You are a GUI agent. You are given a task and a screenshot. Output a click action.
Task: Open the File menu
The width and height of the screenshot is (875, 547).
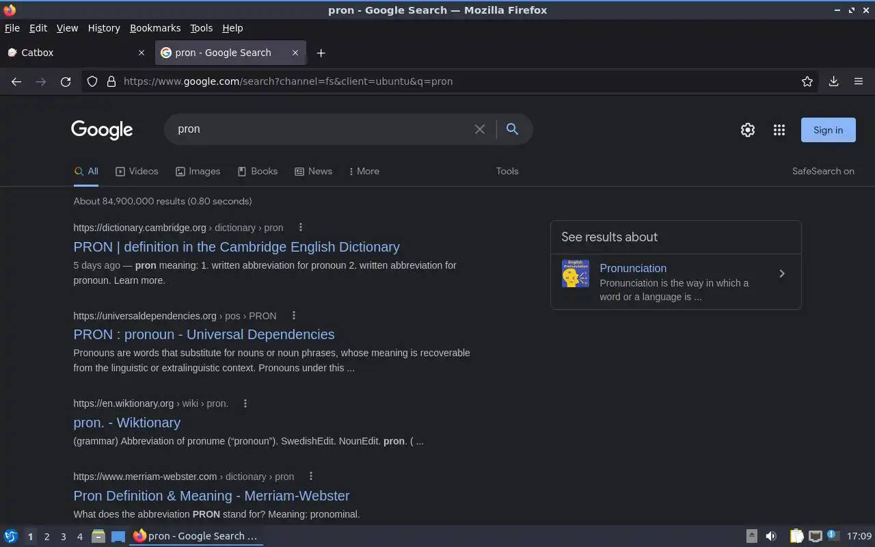point(12,28)
